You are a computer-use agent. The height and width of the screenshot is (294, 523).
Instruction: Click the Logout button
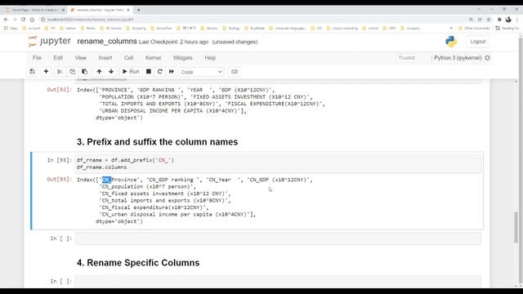(x=478, y=42)
